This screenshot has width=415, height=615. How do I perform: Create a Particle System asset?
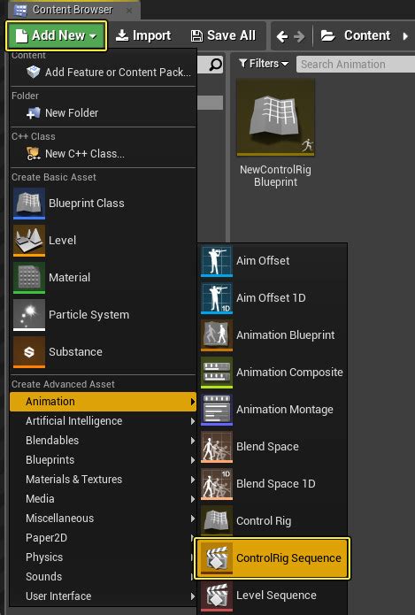click(103, 314)
